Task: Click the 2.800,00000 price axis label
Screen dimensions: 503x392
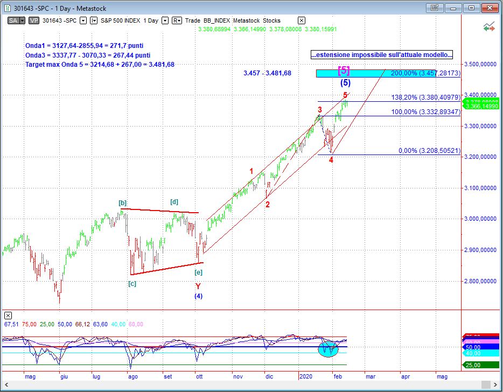Action: point(480,281)
